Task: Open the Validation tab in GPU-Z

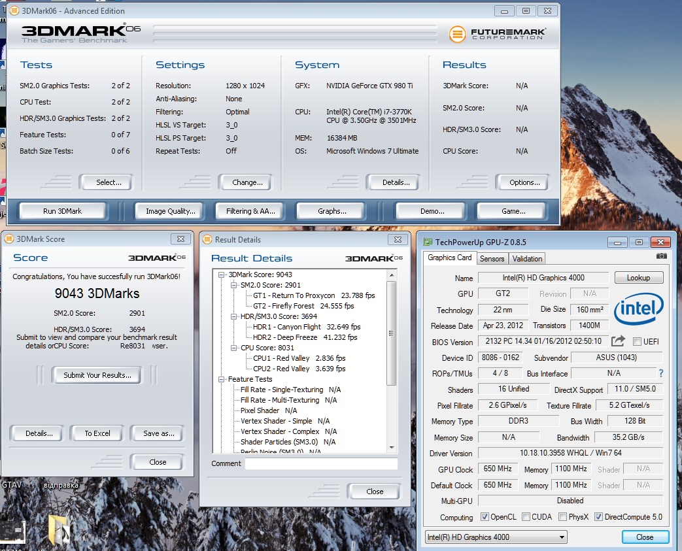Action: tap(527, 258)
